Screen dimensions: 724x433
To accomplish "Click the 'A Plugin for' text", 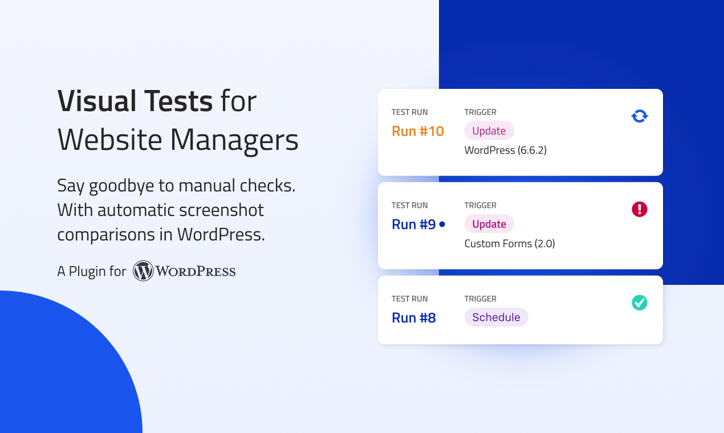I will coord(91,272).
